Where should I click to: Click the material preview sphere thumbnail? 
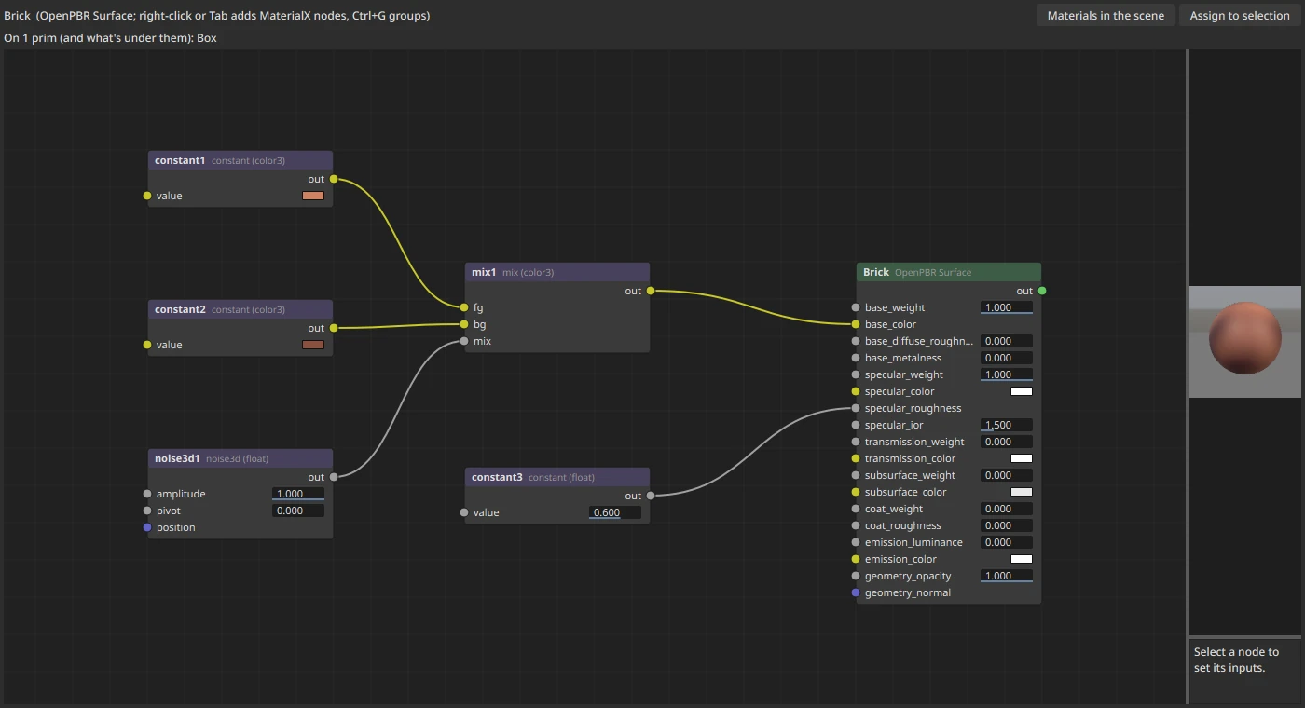pos(1245,341)
